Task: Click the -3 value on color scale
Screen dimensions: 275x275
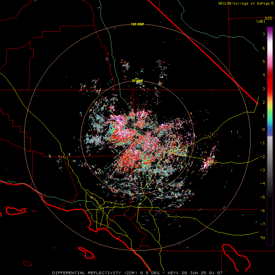Action: click(262, 170)
